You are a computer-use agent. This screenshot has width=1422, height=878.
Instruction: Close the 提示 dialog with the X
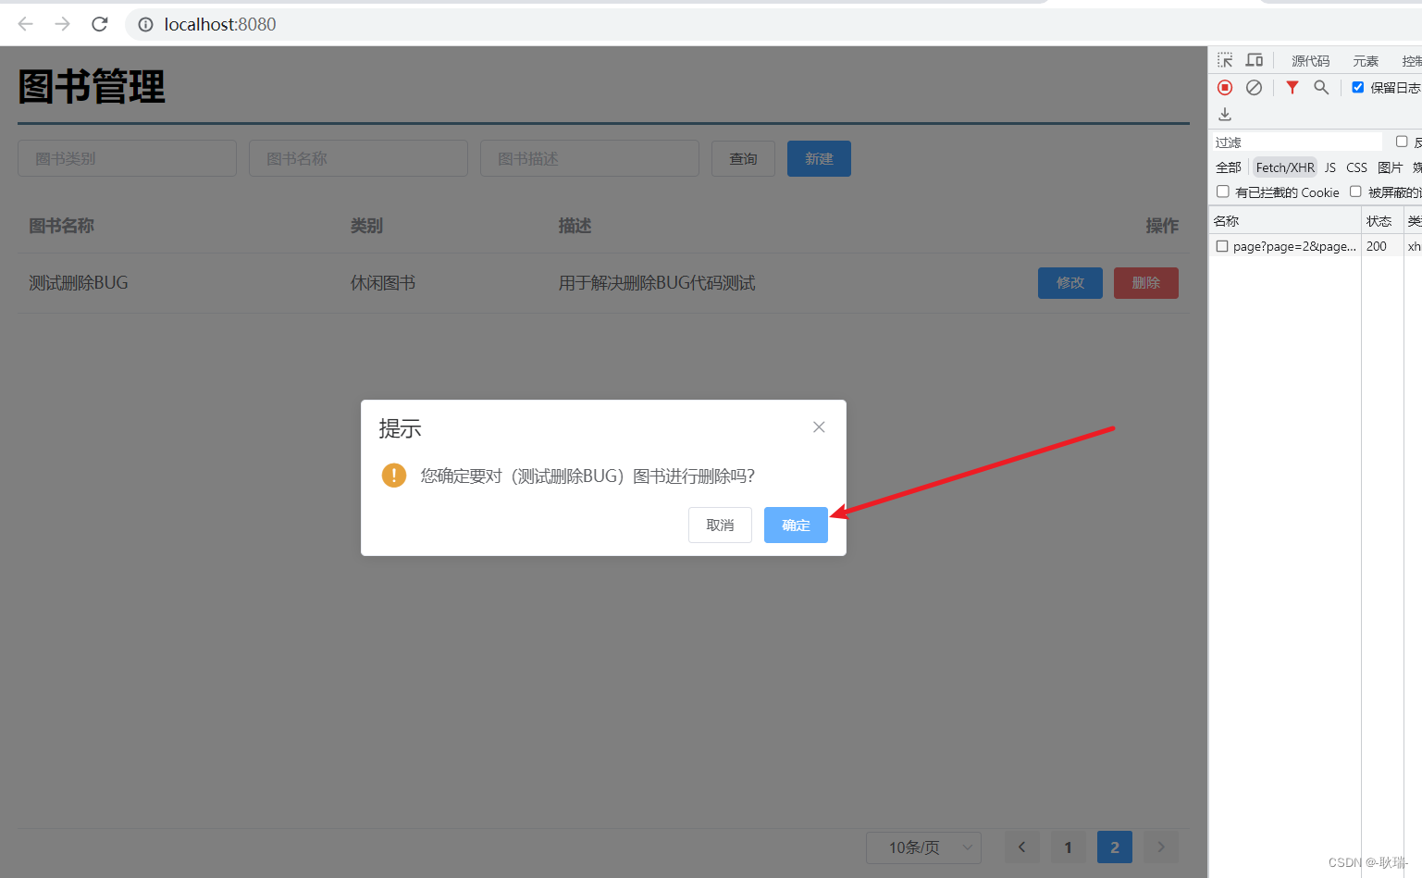pyautogui.click(x=819, y=427)
